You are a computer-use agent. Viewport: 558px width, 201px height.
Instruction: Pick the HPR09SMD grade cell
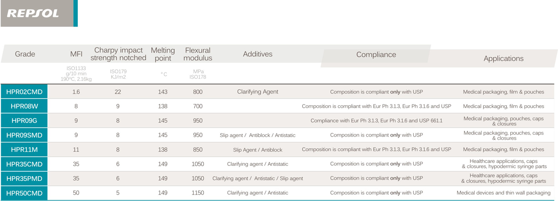[x=24, y=135]
